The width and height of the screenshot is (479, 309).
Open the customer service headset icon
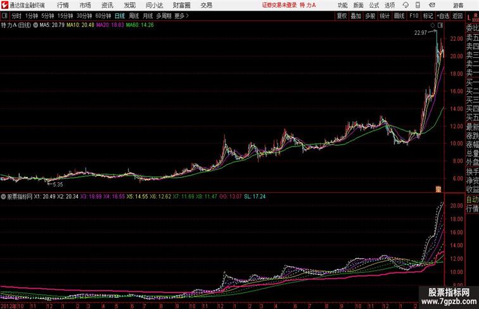[x=406, y=5]
